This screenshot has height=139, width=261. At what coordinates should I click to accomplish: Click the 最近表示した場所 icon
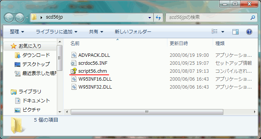point(18,73)
